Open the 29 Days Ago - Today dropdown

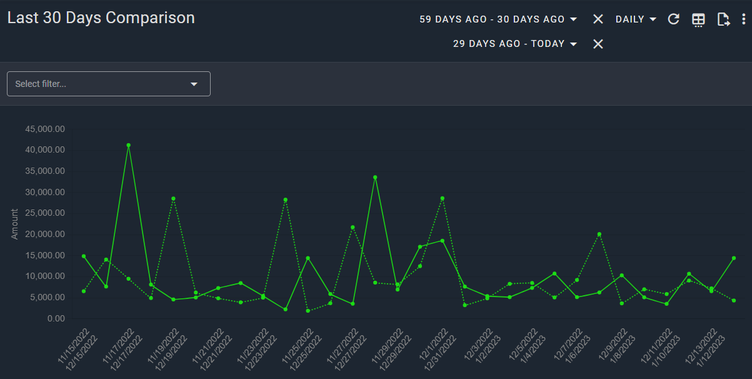(x=514, y=44)
